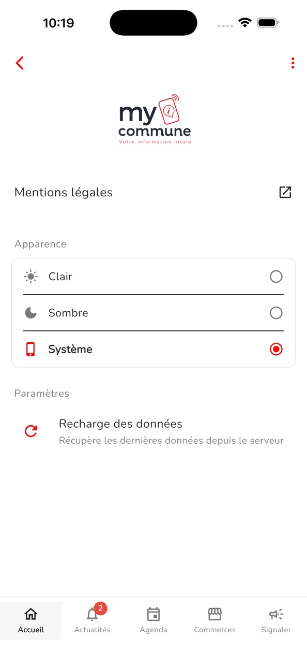Viewport: 307px width, 668px height.
Task: Switch to the Accueil tab
Action: (31, 620)
